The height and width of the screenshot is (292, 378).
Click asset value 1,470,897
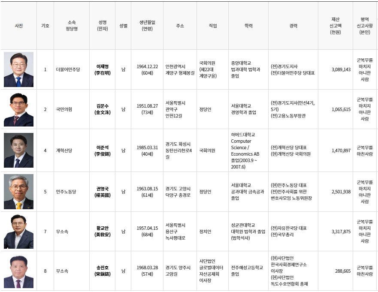tap(341, 151)
